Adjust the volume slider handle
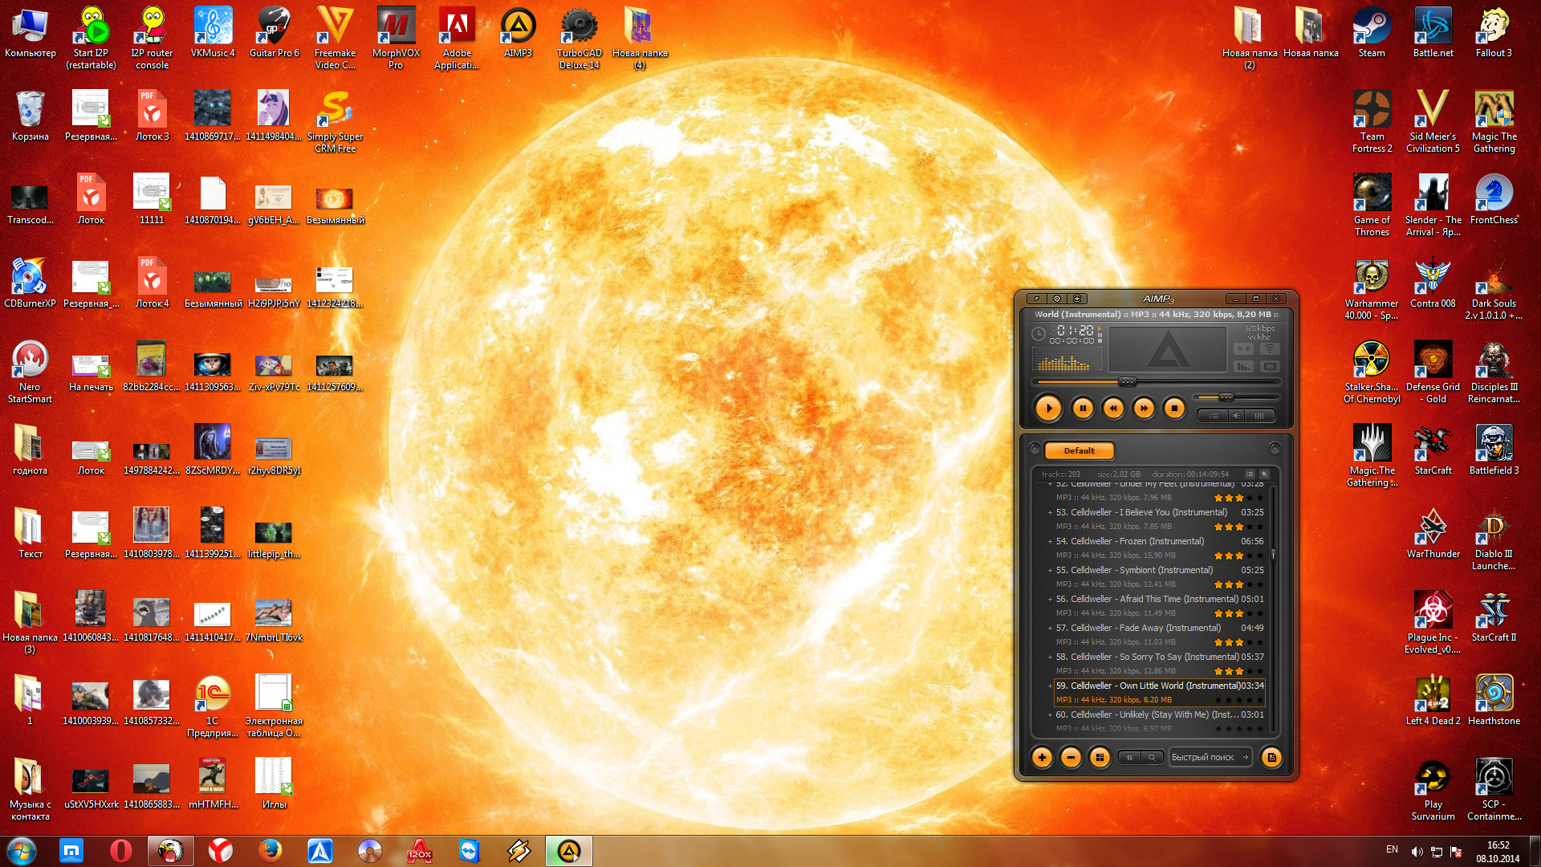Image resolution: width=1541 pixels, height=867 pixels. (x=1226, y=397)
